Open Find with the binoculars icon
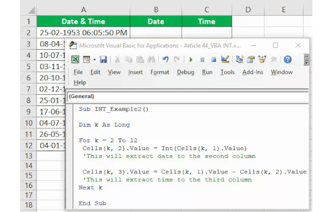 tap(151, 60)
